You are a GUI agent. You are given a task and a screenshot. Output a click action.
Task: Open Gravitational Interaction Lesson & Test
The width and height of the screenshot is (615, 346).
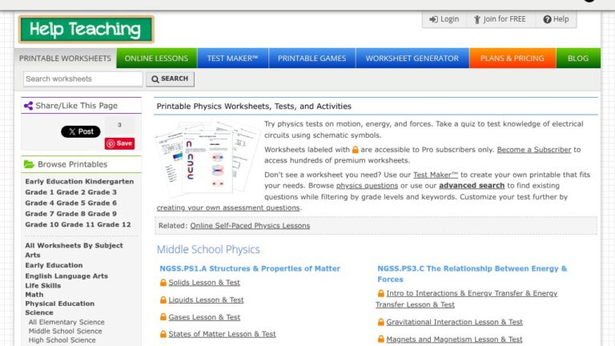click(x=454, y=322)
